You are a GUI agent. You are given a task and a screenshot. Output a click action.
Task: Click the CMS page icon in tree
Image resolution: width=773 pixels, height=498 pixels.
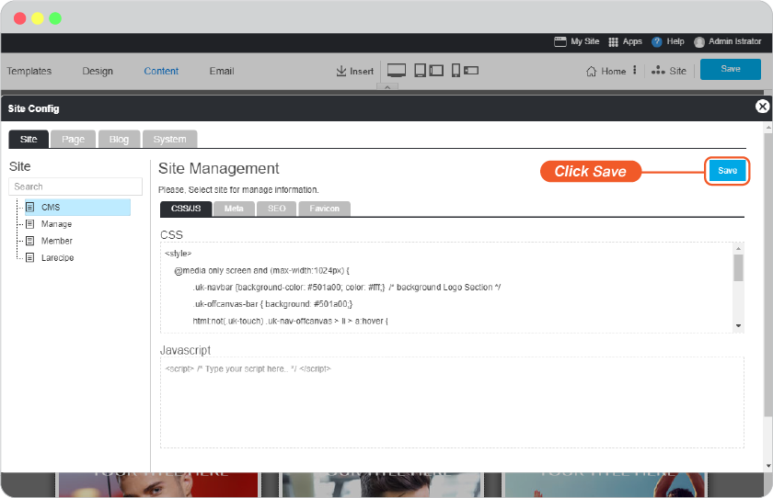coord(30,207)
